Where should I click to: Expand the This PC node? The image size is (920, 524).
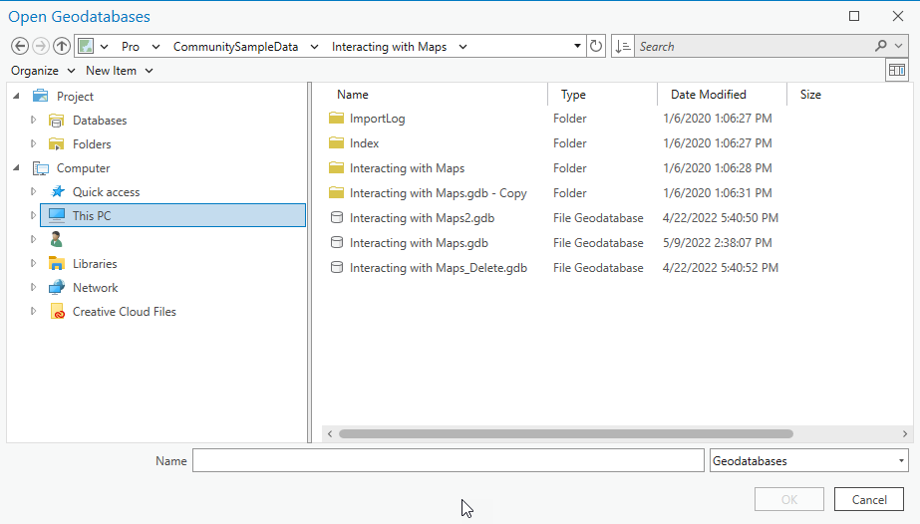tap(34, 215)
